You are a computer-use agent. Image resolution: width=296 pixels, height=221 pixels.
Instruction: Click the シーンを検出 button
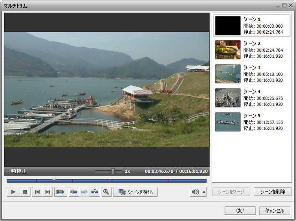135,192
